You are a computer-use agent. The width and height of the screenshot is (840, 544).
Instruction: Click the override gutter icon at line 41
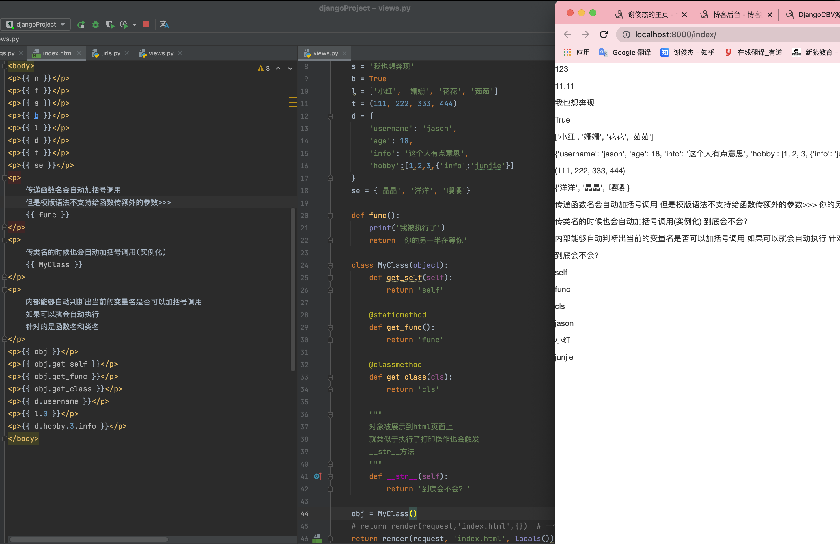[318, 476]
